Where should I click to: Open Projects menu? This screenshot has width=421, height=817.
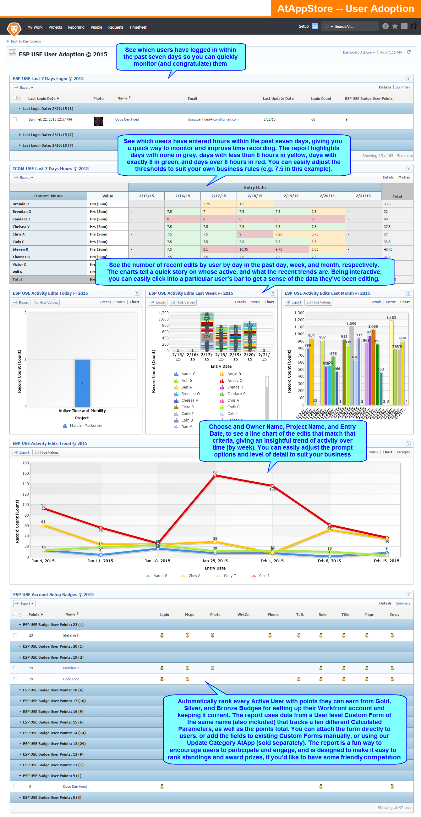pos(55,27)
